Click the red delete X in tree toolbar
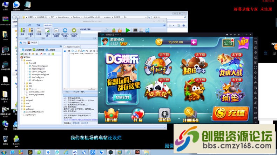Viewport: 277px width, 155px height. [x=41, y=54]
